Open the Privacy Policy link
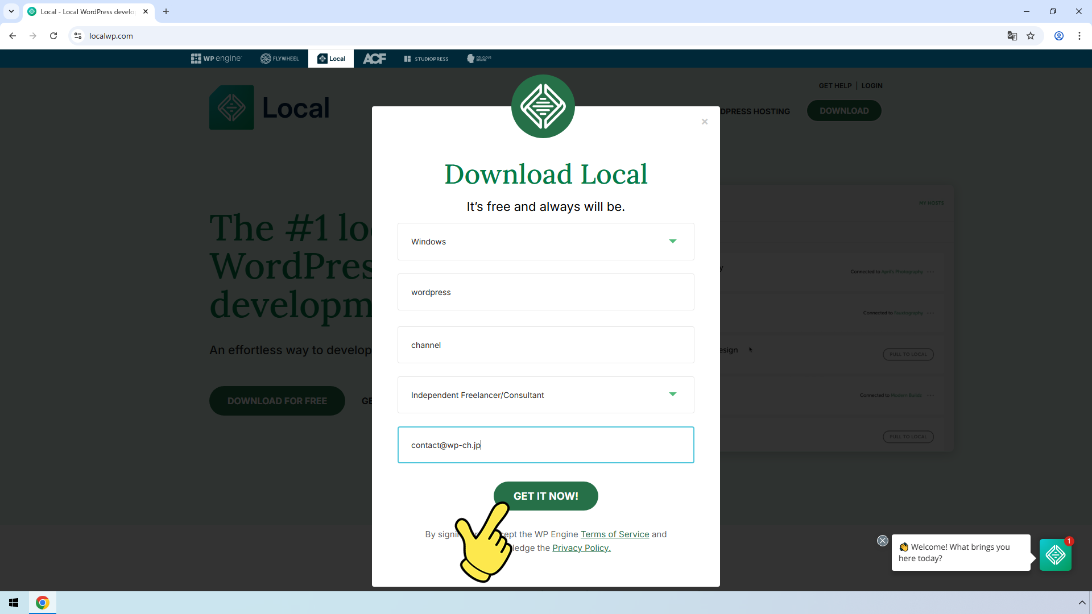The height and width of the screenshot is (614, 1092). coord(581,548)
